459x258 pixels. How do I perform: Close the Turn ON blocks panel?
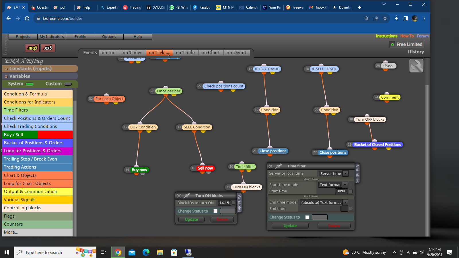[179, 196]
